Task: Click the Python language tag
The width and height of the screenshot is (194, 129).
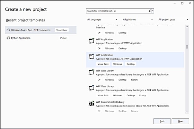Action: click(x=64, y=38)
